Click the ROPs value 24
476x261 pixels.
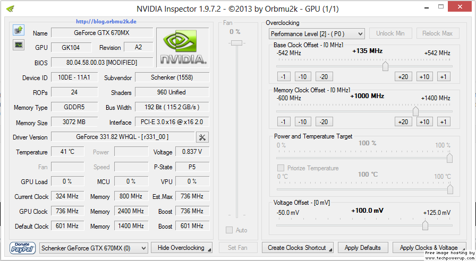74,92
